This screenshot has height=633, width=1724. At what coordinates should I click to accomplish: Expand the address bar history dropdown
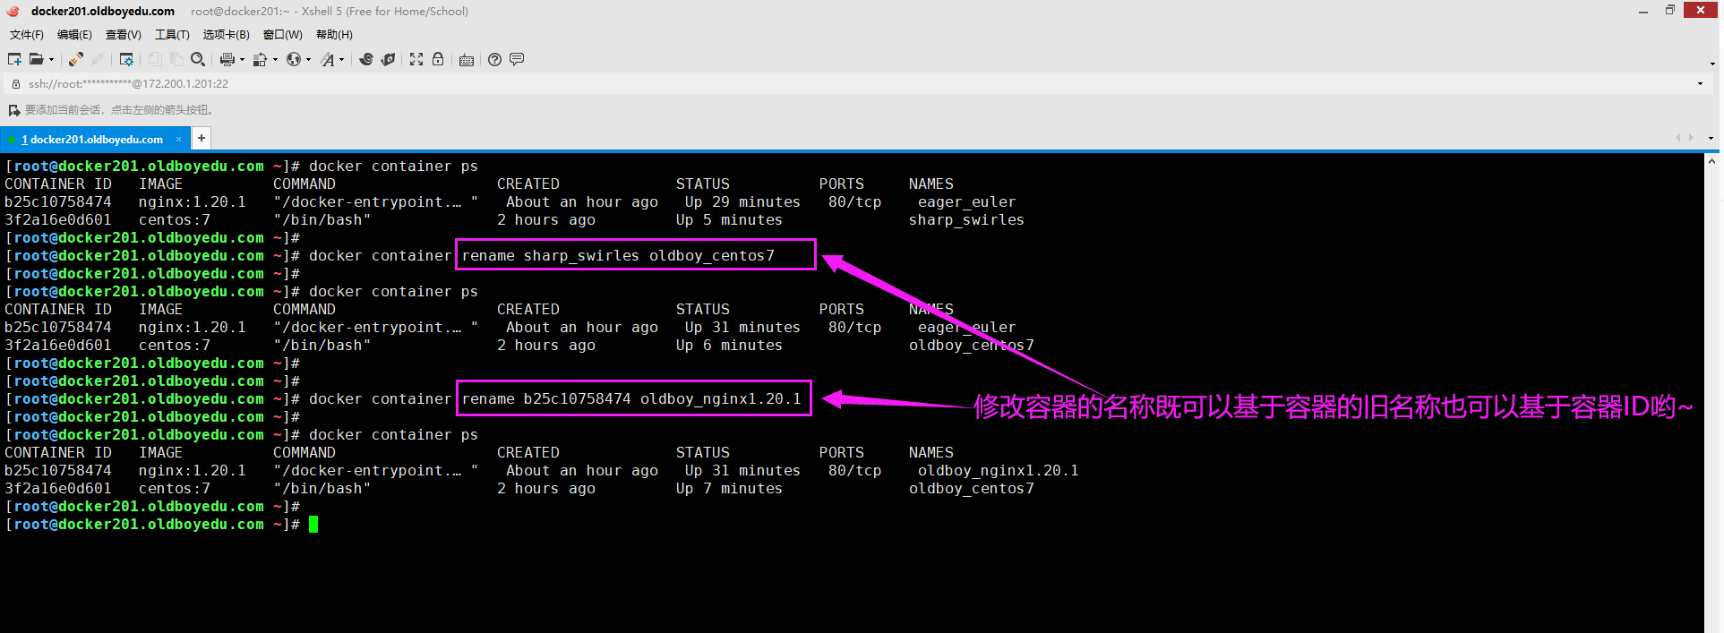pos(1700,84)
